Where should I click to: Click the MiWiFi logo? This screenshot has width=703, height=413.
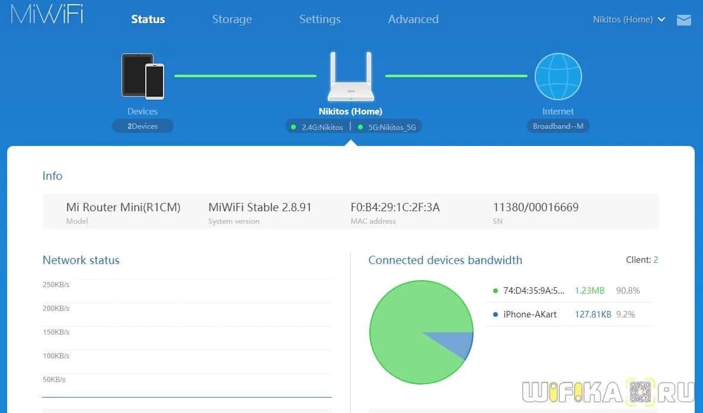(47, 14)
